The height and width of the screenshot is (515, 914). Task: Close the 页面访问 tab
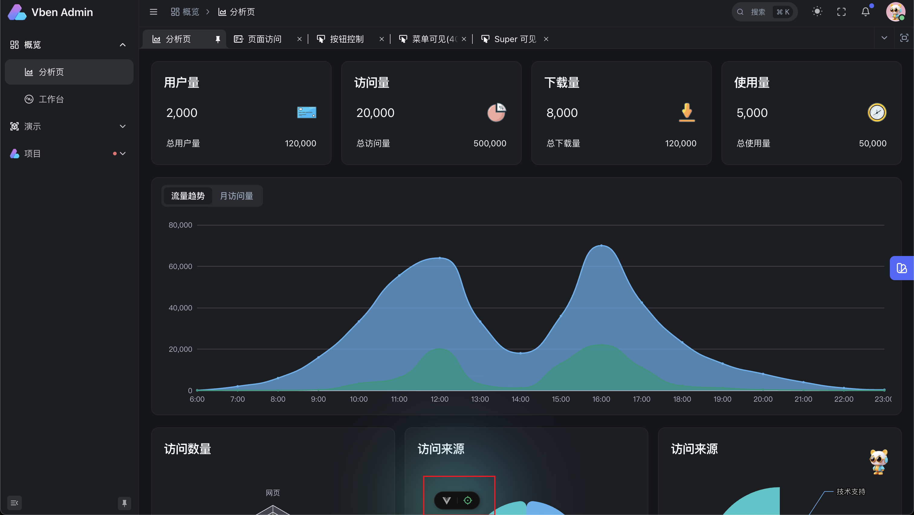pos(299,39)
